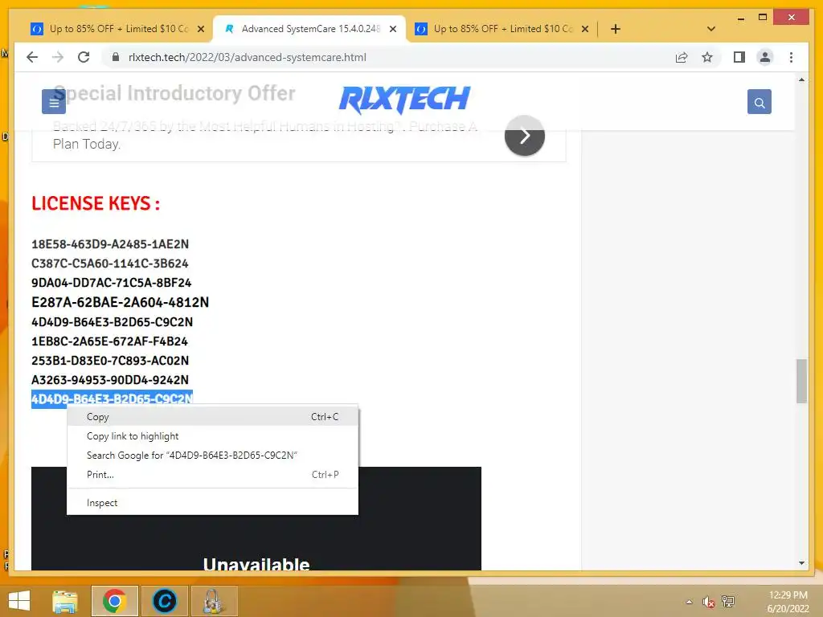Screen dimensions: 823x617
Task: Open the Chrome three-dot menu
Action: click(791, 57)
